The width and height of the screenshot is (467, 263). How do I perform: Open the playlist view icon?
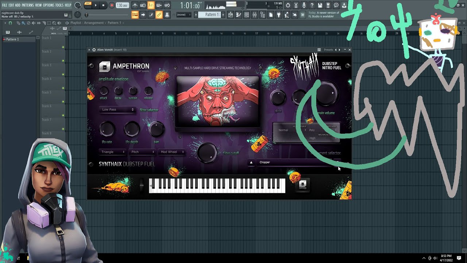coord(231,15)
